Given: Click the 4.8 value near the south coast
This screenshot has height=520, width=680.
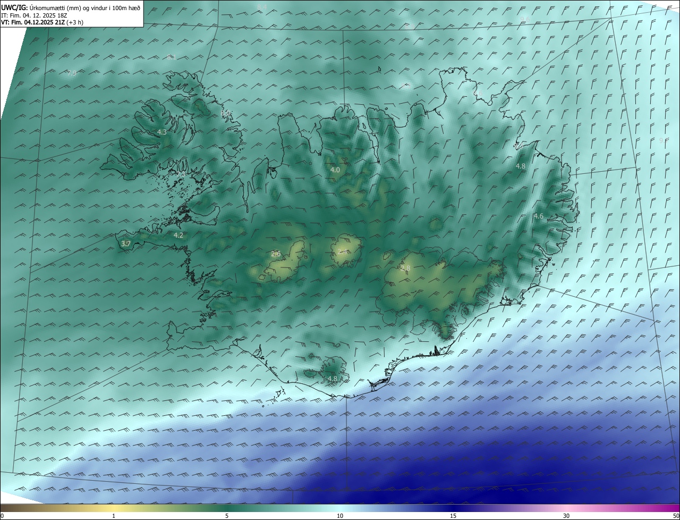Looking at the screenshot, I should (x=333, y=379).
